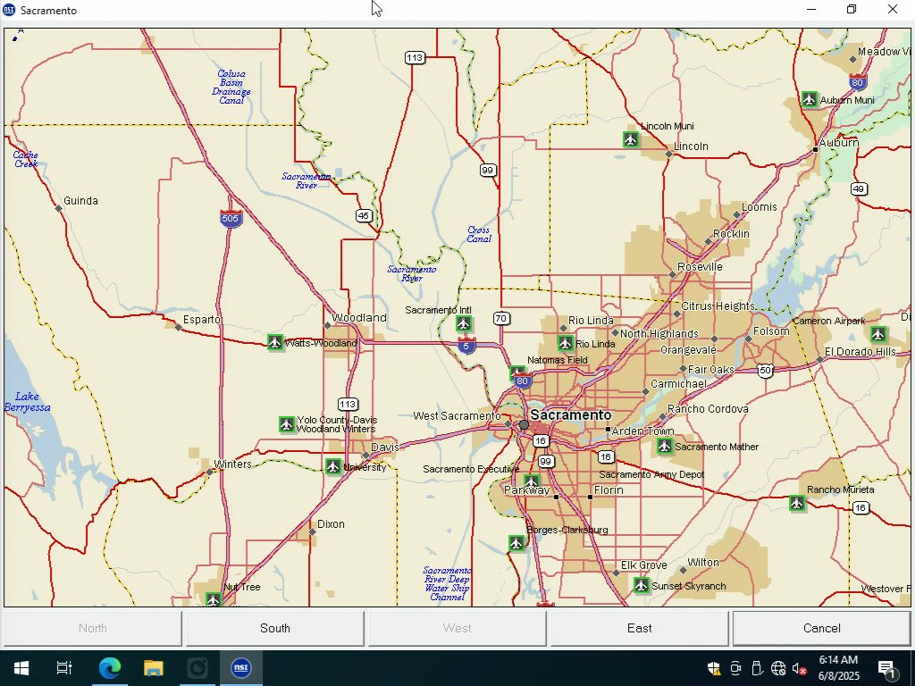
Task: Pan the map East
Action: tap(639, 628)
